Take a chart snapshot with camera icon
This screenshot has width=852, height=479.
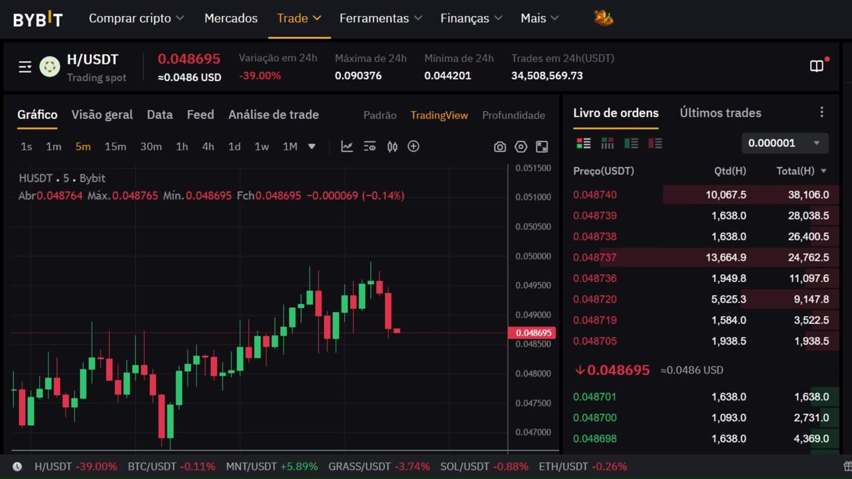(500, 147)
